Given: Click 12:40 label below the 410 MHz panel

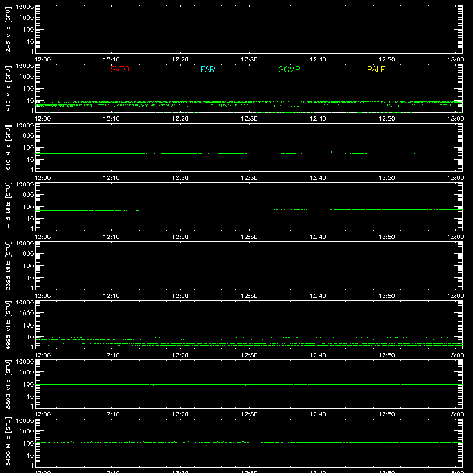Looking at the screenshot, I should click(318, 119).
